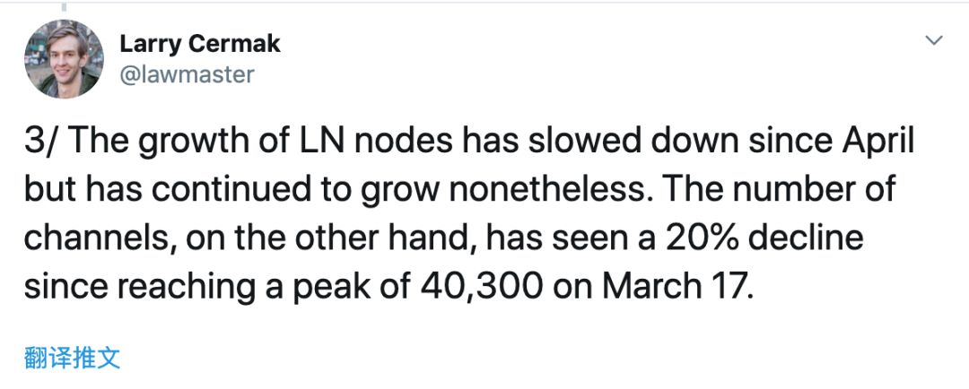Click 'March 17' in the tweet
Image resolution: width=969 pixels, height=389 pixels.
click(677, 285)
